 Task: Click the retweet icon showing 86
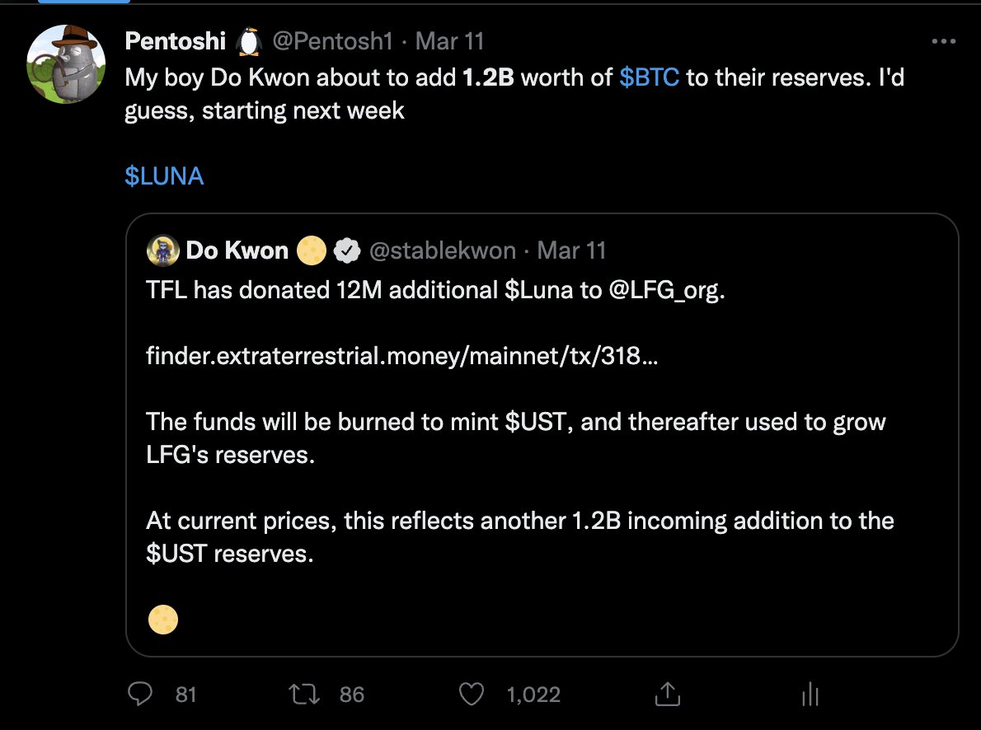[x=303, y=695]
